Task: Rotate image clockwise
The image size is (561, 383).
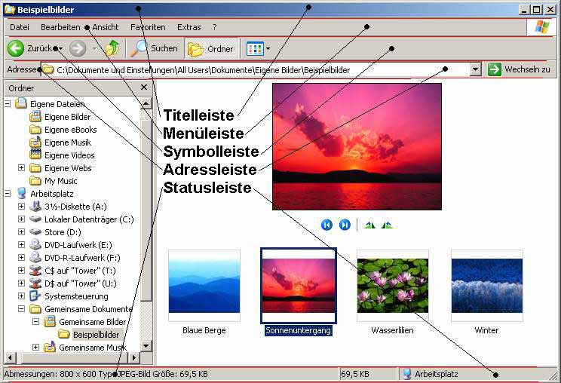Action: coord(369,225)
